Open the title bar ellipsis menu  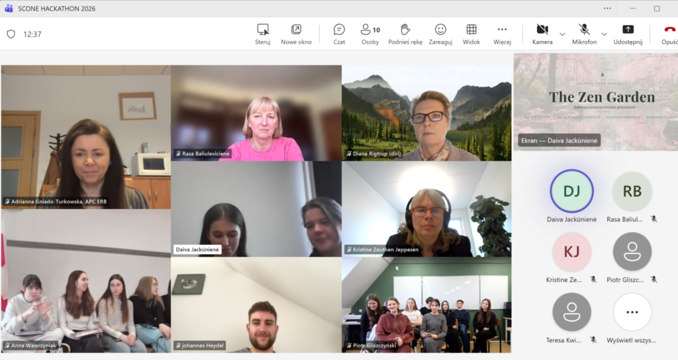click(x=607, y=8)
